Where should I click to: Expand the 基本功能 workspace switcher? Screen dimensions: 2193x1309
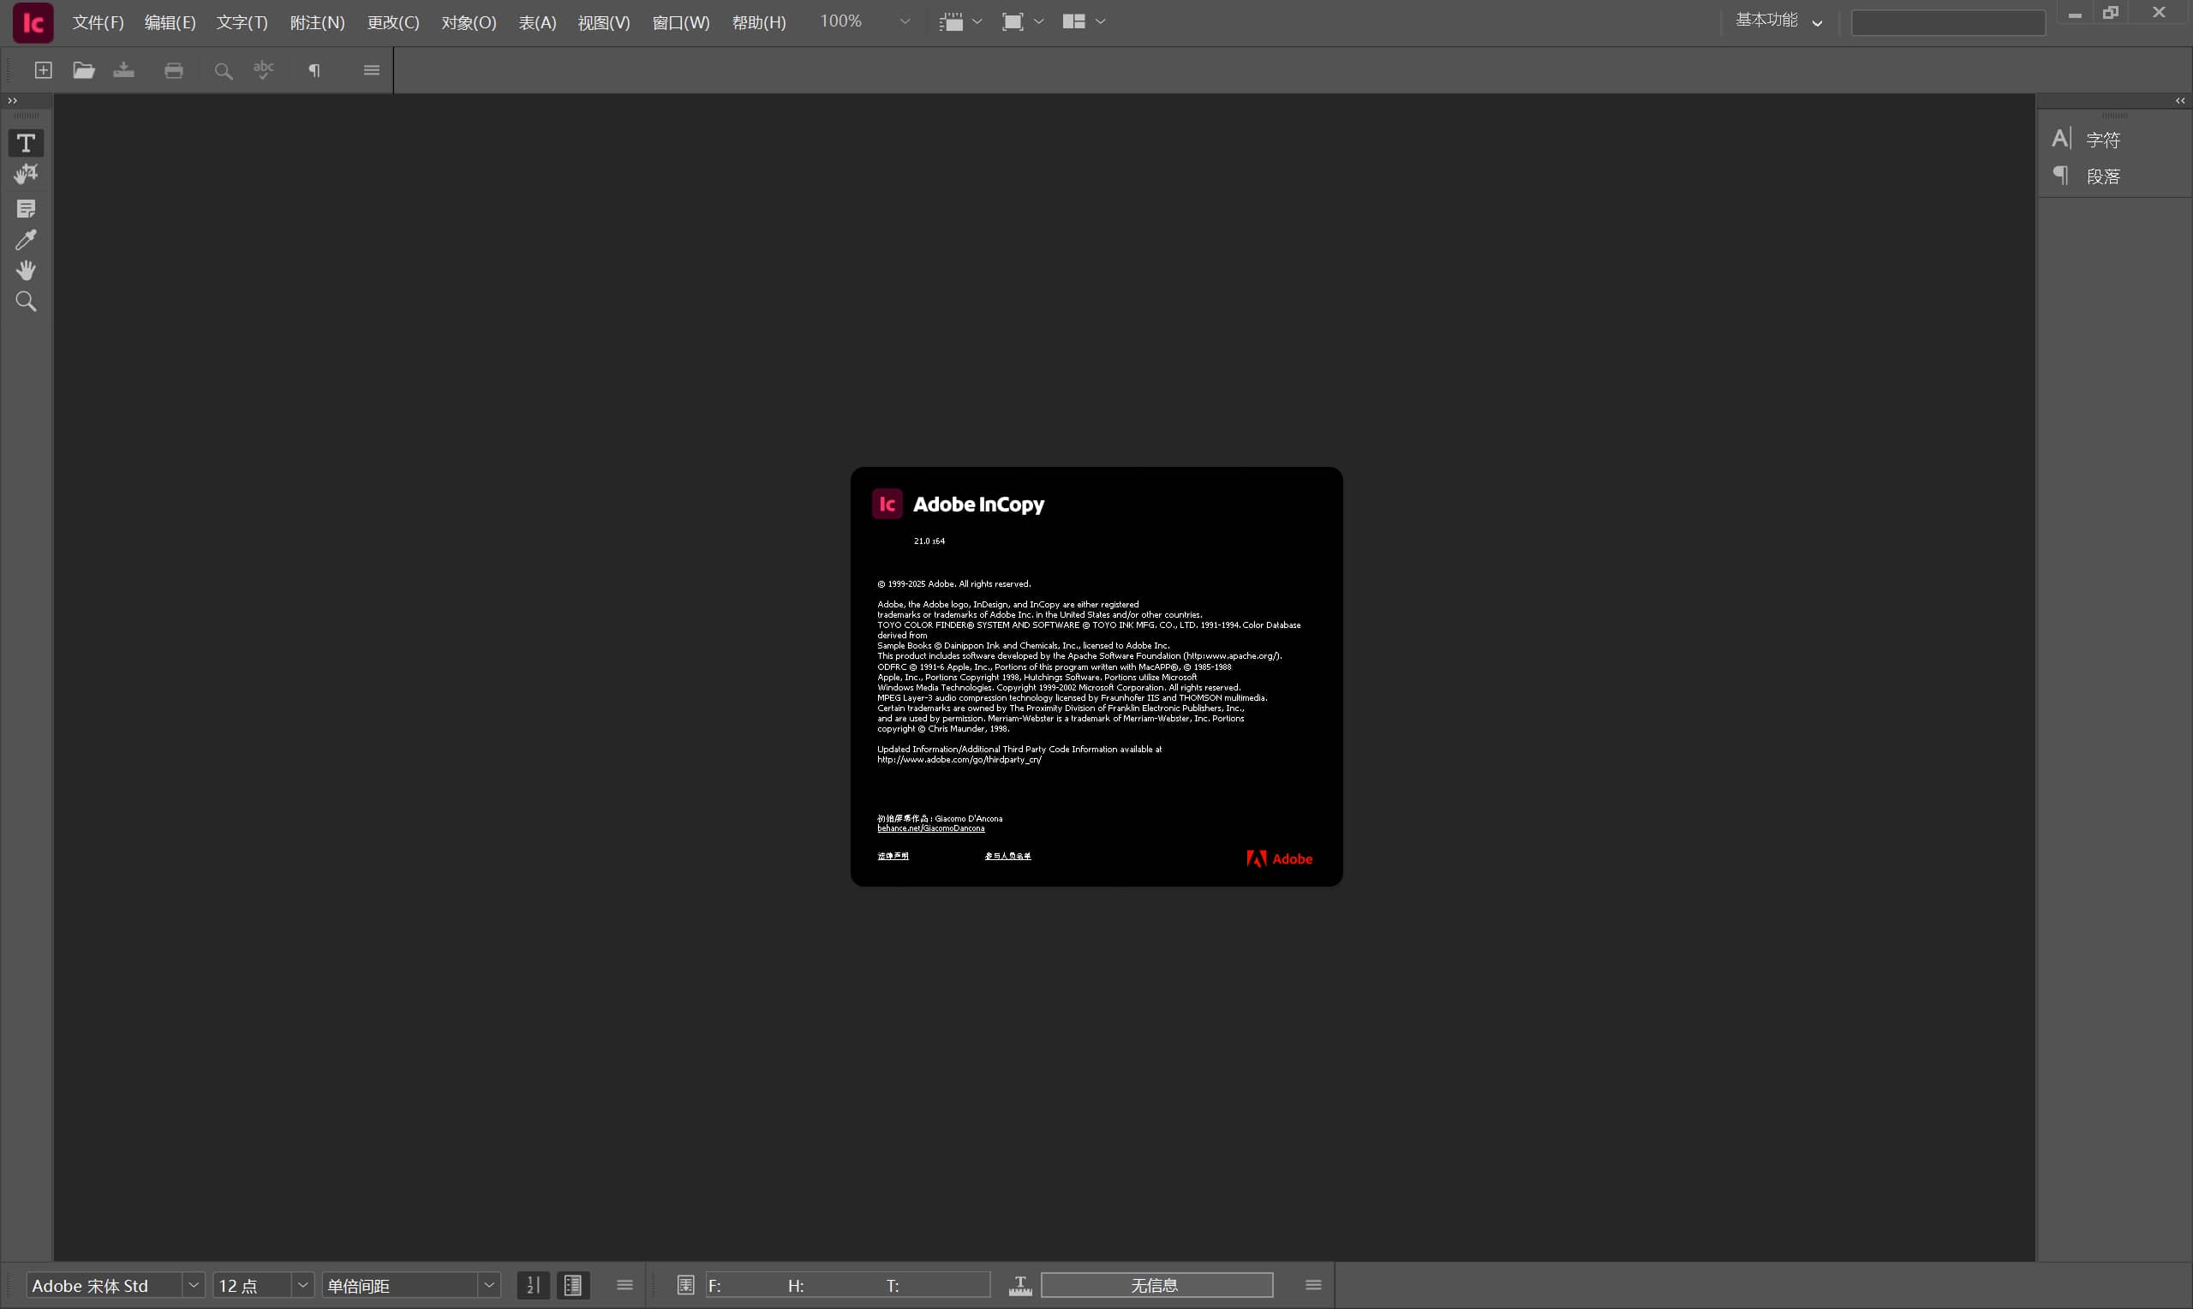click(1778, 21)
